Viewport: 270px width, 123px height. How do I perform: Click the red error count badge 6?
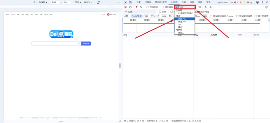tap(236, 2)
